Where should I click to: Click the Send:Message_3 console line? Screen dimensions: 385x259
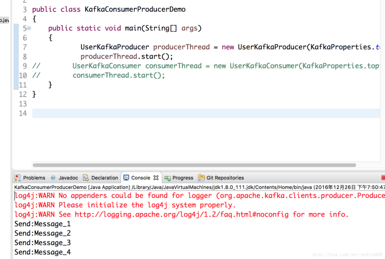click(x=43, y=243)
